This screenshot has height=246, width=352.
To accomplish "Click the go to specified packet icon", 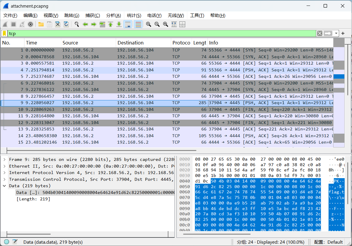I will tap(102, 24).
